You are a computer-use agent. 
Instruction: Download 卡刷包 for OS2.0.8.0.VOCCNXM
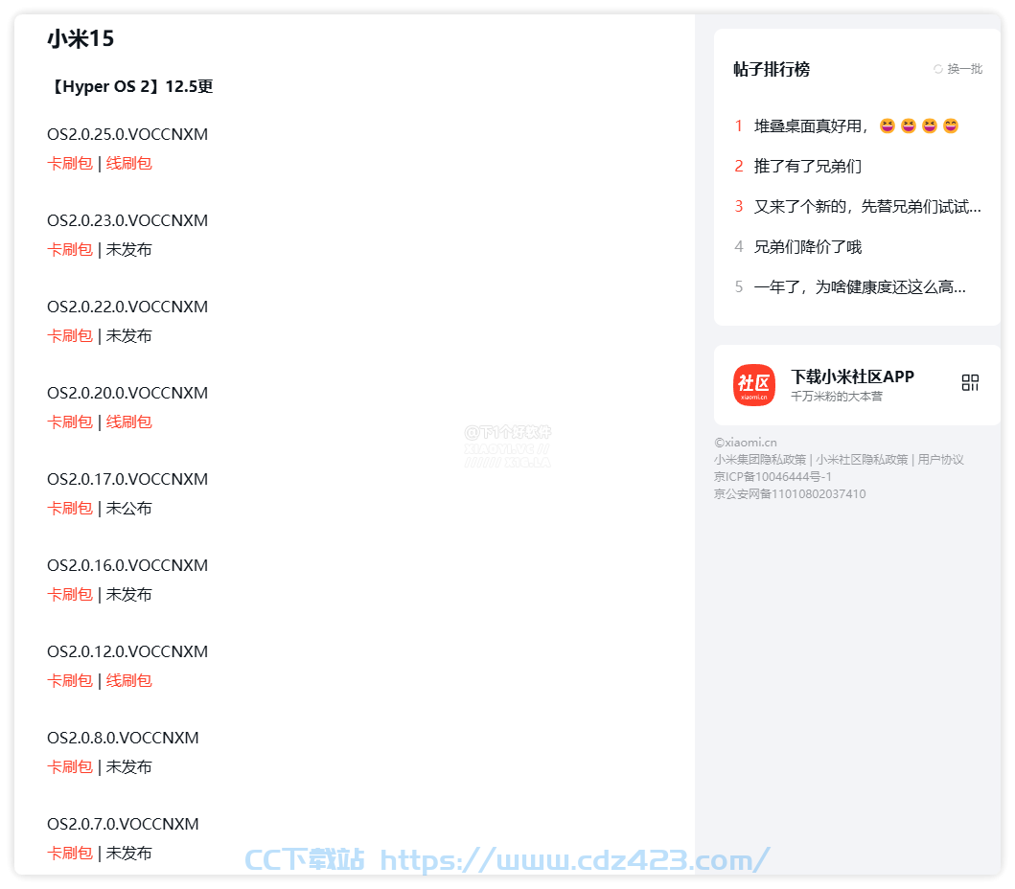pos(70,766)
